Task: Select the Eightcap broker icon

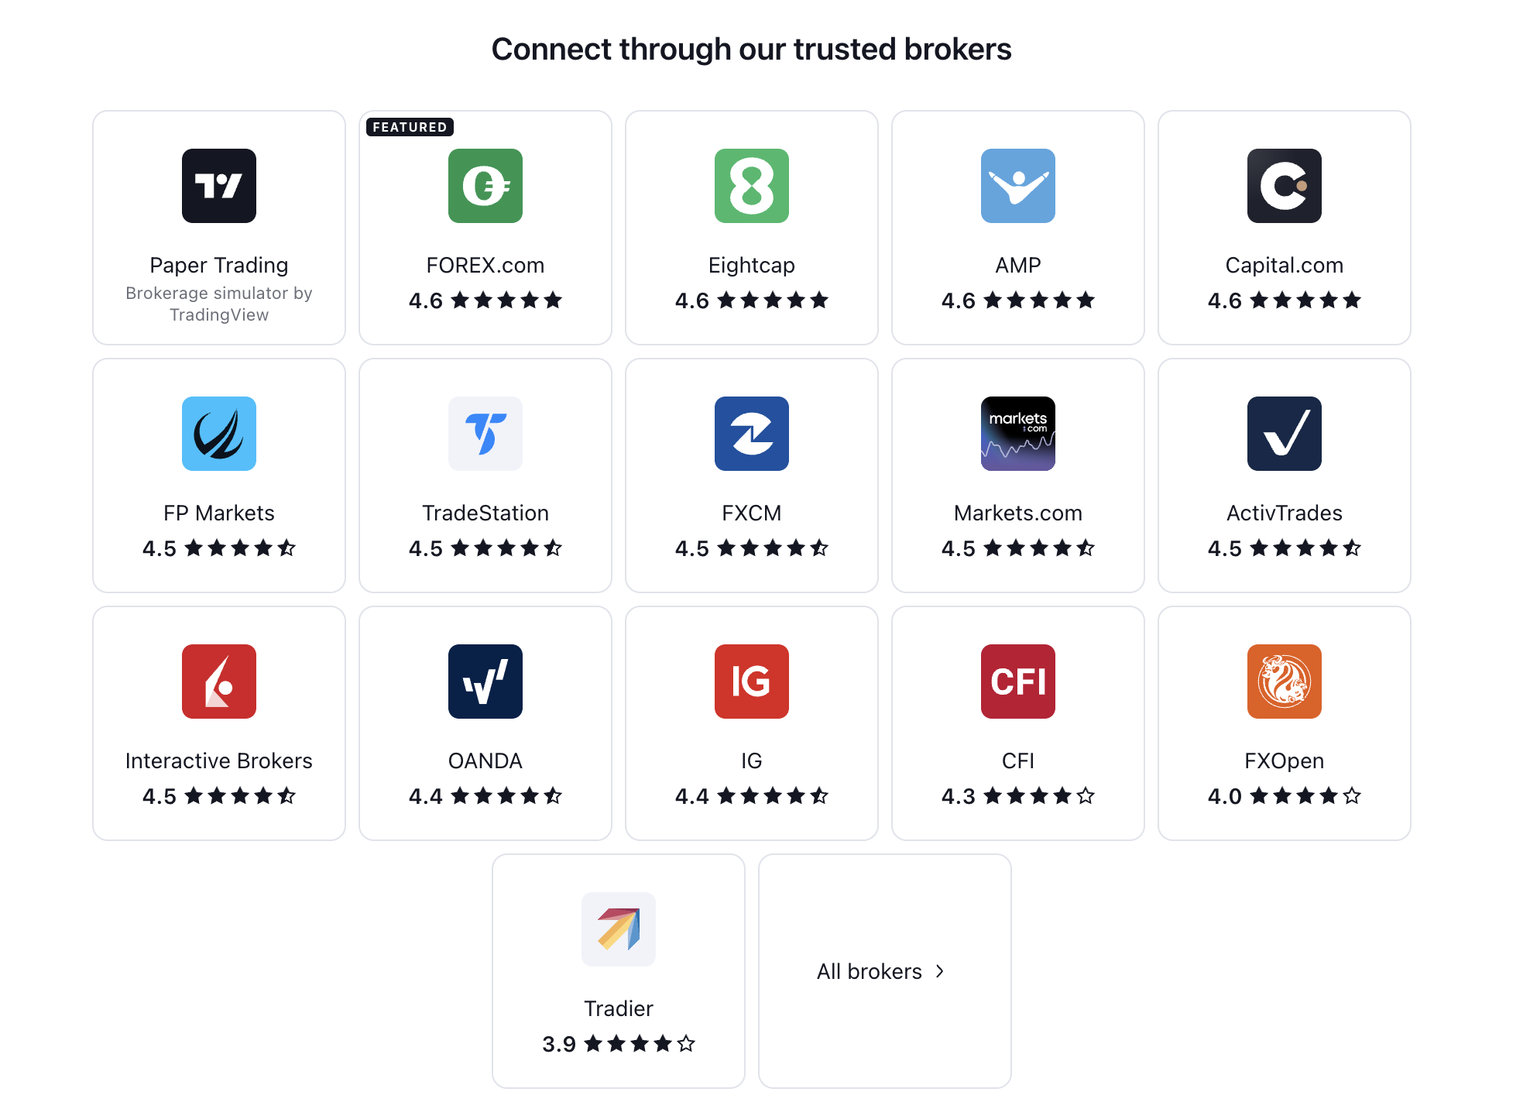Action: point(753,185)
